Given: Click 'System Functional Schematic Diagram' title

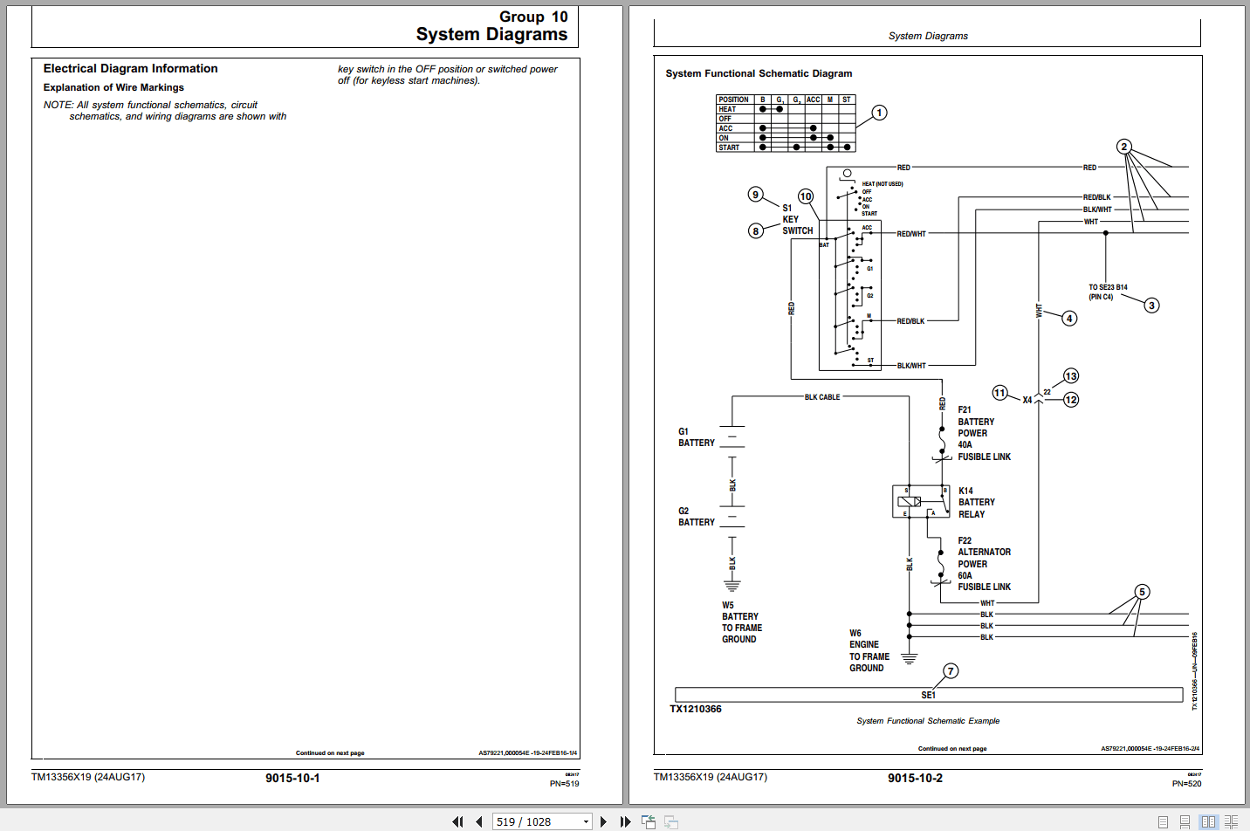Looking at the screenshot, I should point(759,73).
